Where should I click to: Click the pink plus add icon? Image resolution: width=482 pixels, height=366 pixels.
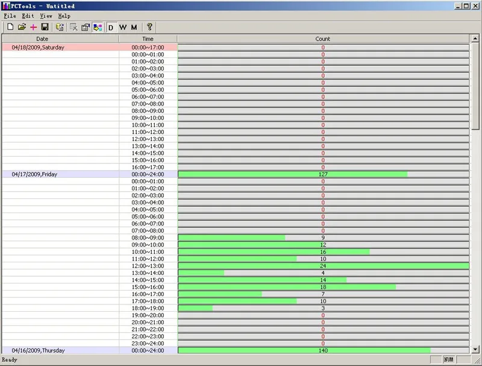click(34, 27)
